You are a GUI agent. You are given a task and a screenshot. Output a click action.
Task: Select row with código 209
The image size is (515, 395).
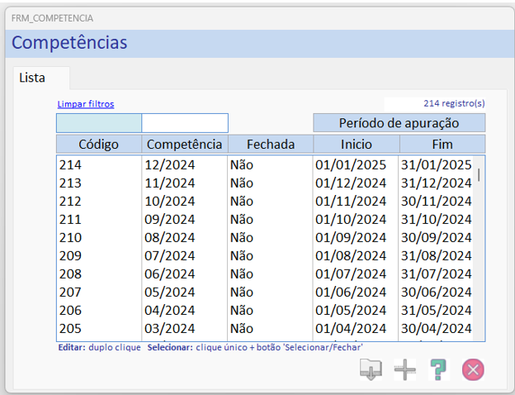265,255
